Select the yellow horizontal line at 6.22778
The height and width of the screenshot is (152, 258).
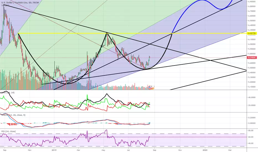(x=132, y=33)
